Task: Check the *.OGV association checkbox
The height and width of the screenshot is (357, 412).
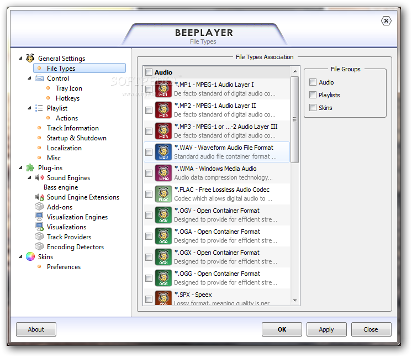Action: coord(149,215)
